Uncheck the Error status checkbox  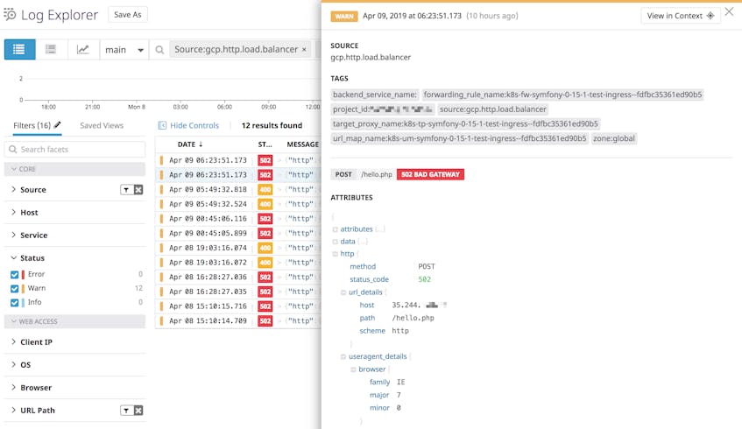pyautogui.click(x=14, y=274)
